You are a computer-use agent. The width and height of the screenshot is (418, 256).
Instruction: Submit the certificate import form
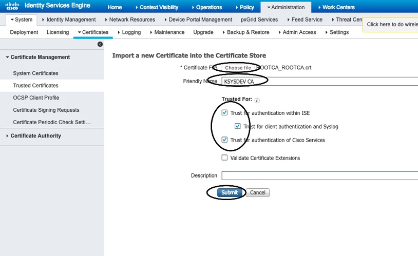(229, 192)
